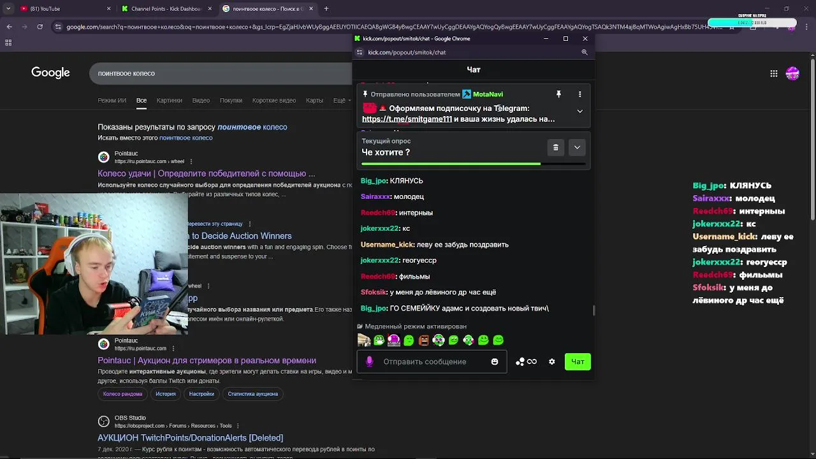Open a new browser tab
Screen dimensions: 816x459
click(x=326, y=9)
